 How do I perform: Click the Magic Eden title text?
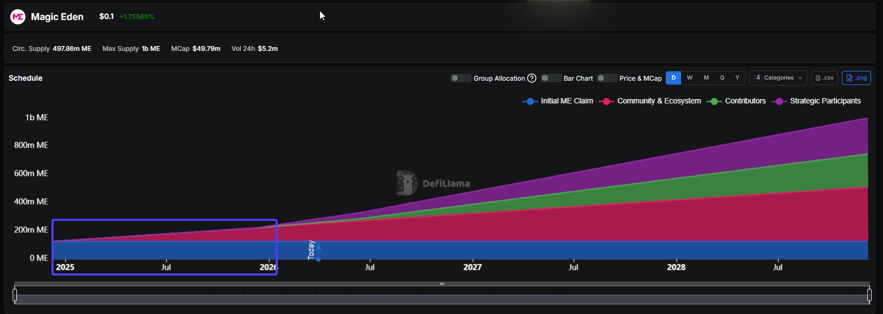point(57,17)
